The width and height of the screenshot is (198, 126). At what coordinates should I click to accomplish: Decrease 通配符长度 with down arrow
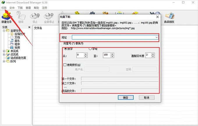(153, 57)
